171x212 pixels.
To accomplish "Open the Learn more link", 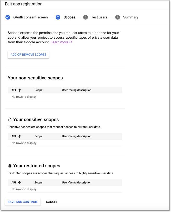I will coord(60,42).
